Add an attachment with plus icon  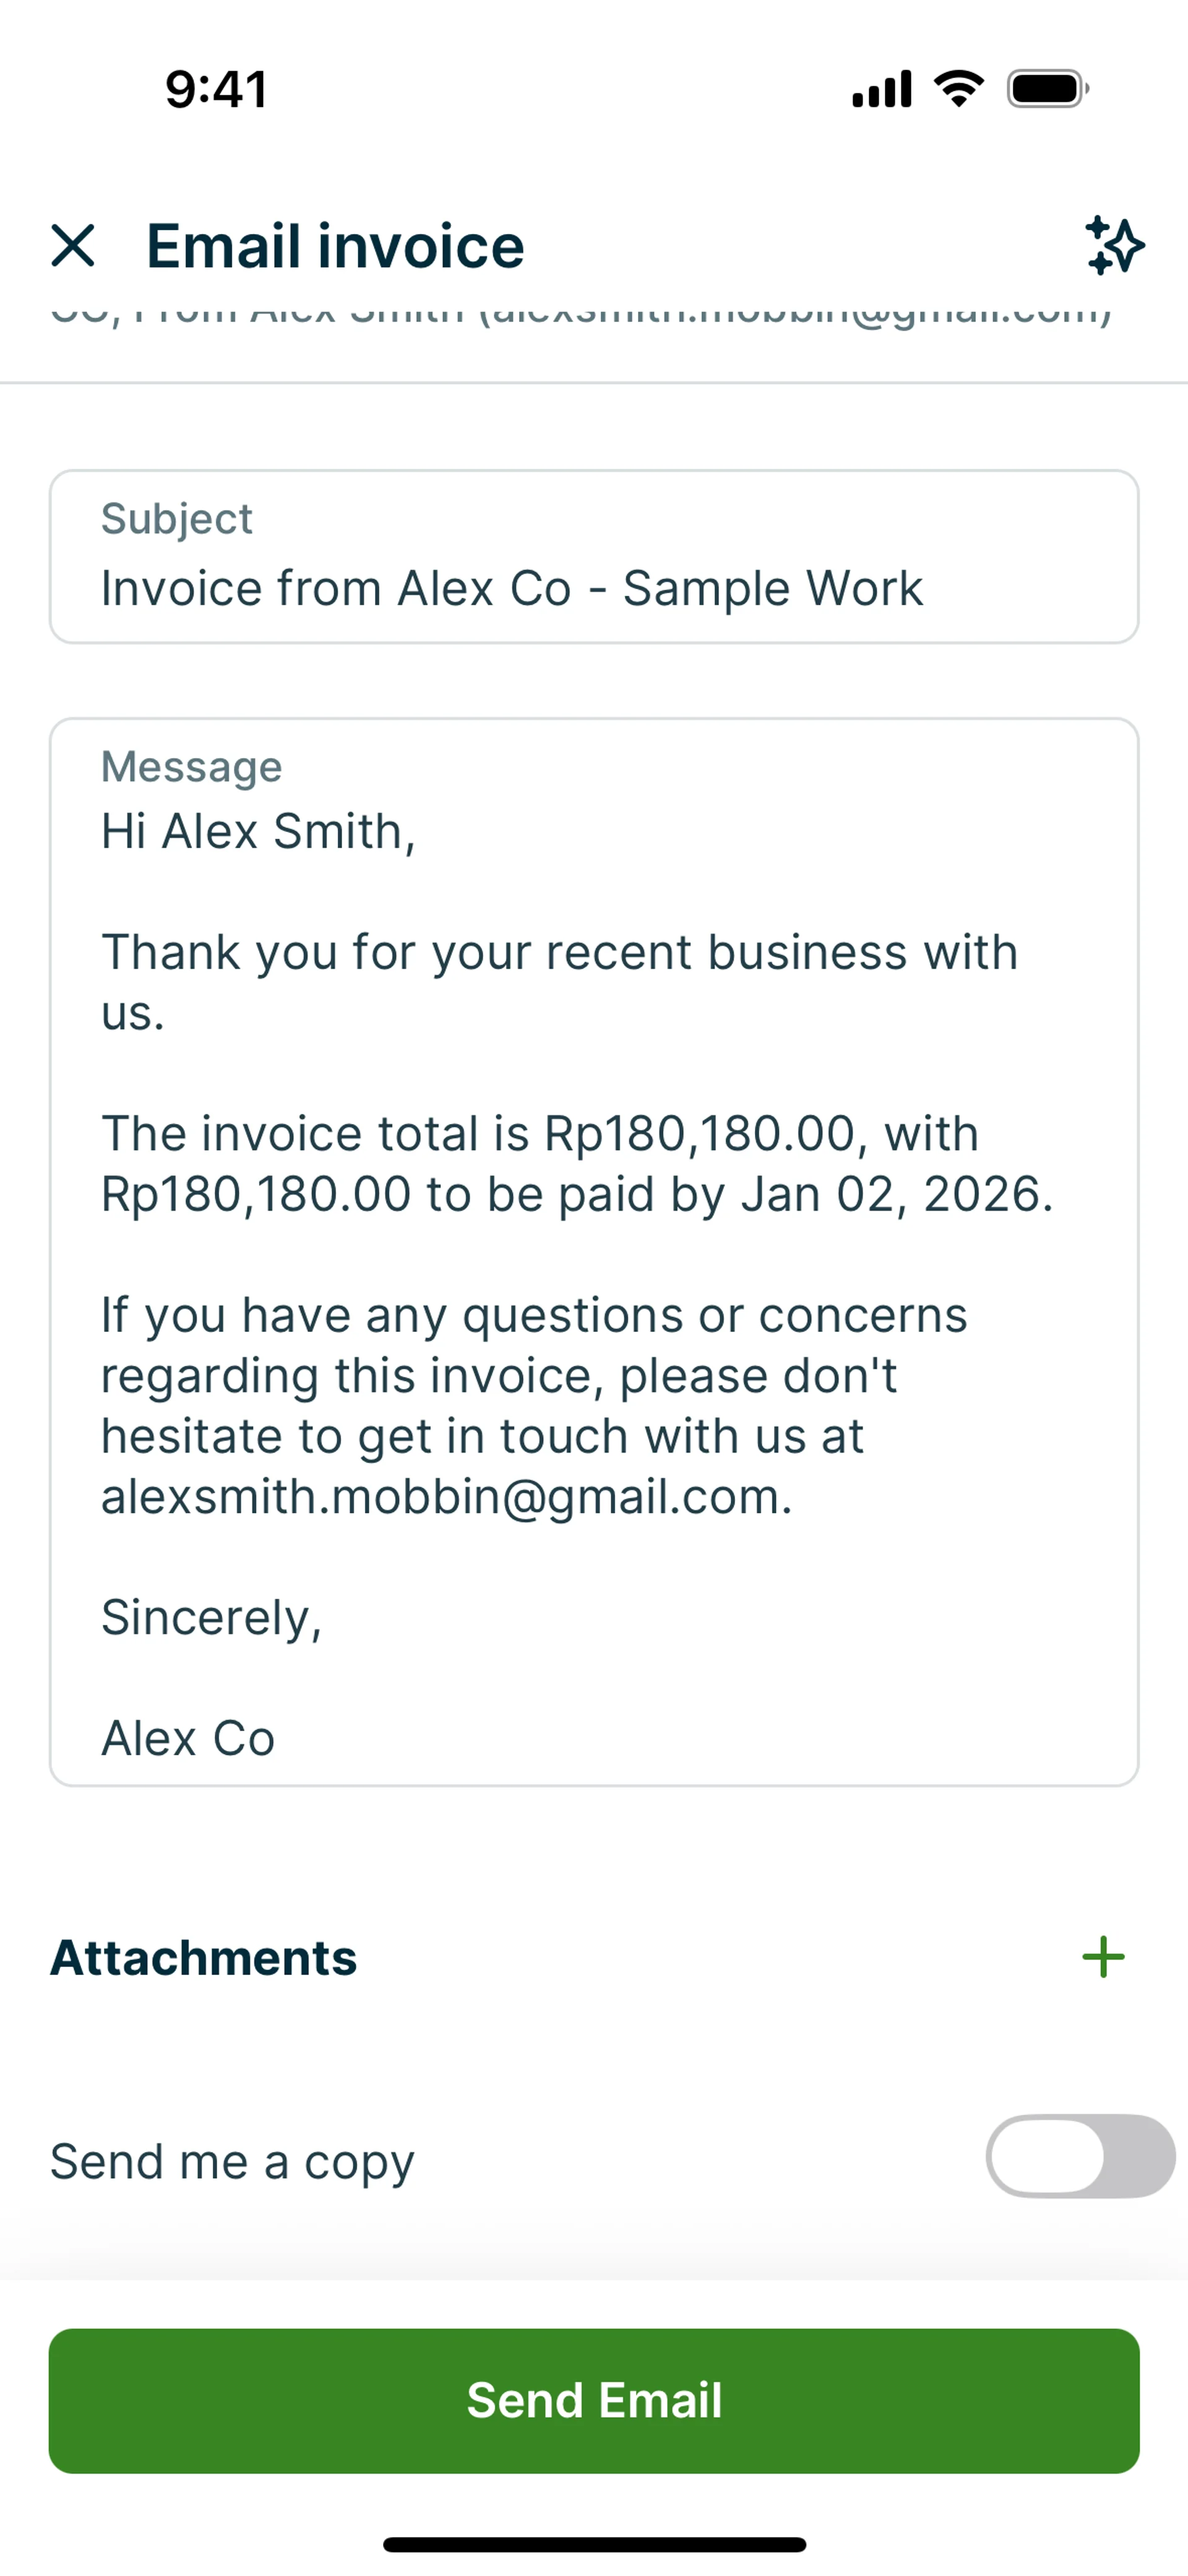[1103, 1957]
